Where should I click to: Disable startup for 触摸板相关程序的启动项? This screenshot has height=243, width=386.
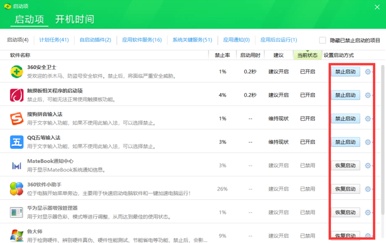click(346, 95)
